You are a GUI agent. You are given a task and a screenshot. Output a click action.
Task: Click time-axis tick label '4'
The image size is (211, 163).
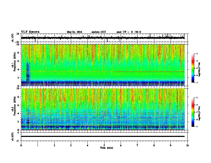point(88,145)
